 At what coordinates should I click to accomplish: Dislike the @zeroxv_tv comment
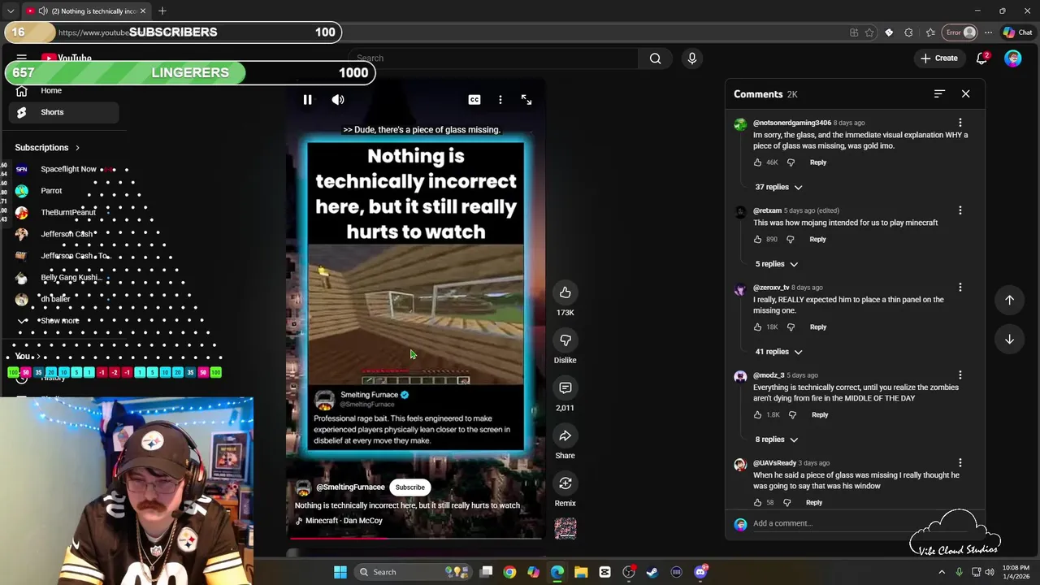pyautogui.click(x=791, y=327)
